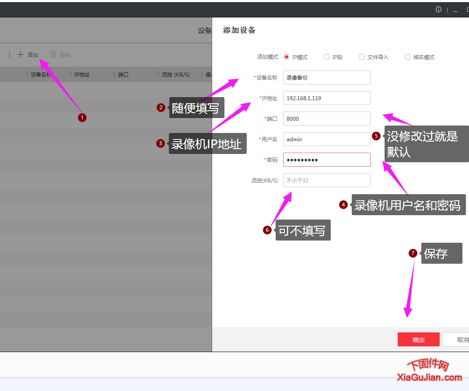The image size is (469, 391).
Task: Click the IP地址 input field
Action: point(327,98)
